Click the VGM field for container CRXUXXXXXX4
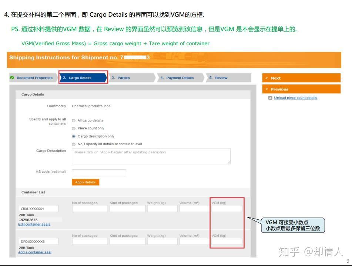352x266 pixels. 226,208
